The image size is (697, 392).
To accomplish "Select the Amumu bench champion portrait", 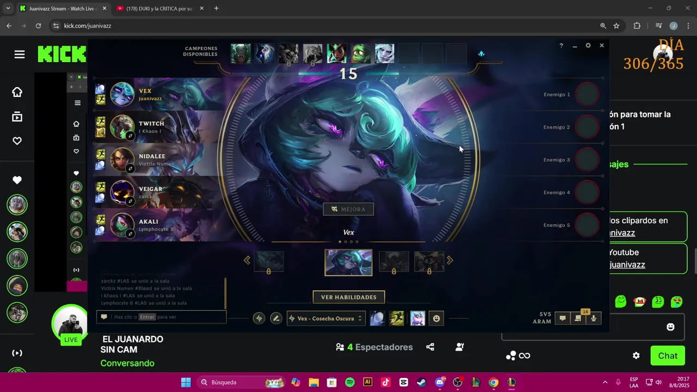I will (360, 53).
